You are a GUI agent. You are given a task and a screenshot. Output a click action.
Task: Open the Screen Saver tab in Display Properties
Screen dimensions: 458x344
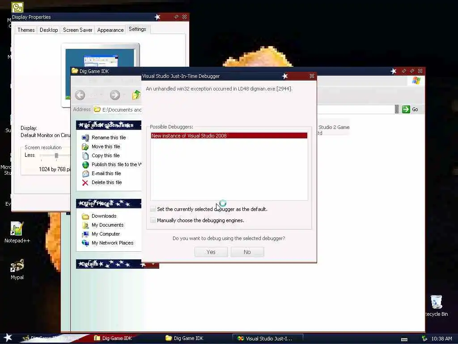[x=77, y=30]
